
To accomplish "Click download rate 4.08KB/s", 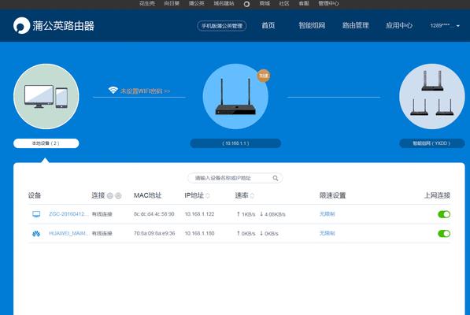I will 272,214.
